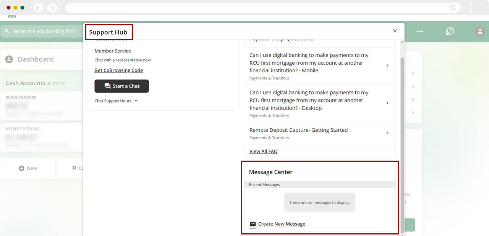The image size is (489, 236).
Task: Click the 'What are you looking for' search field
Action: (x=44, y=32)
